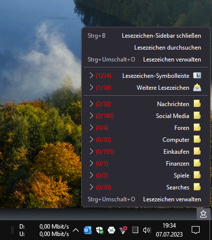Select top Lesezeichen verwalten entry

click(x=146, y=60)
